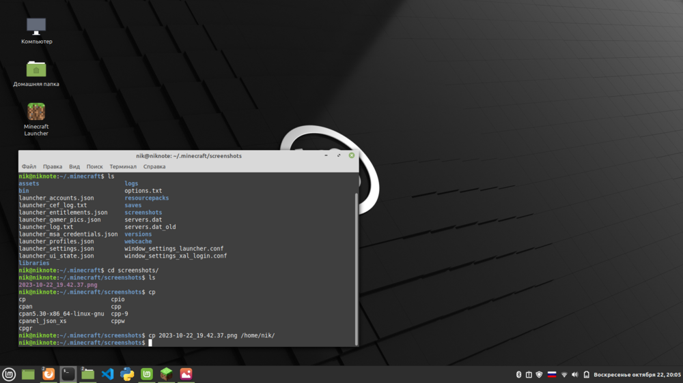Switch keyboard layout via Russian flag

(552, 374)
